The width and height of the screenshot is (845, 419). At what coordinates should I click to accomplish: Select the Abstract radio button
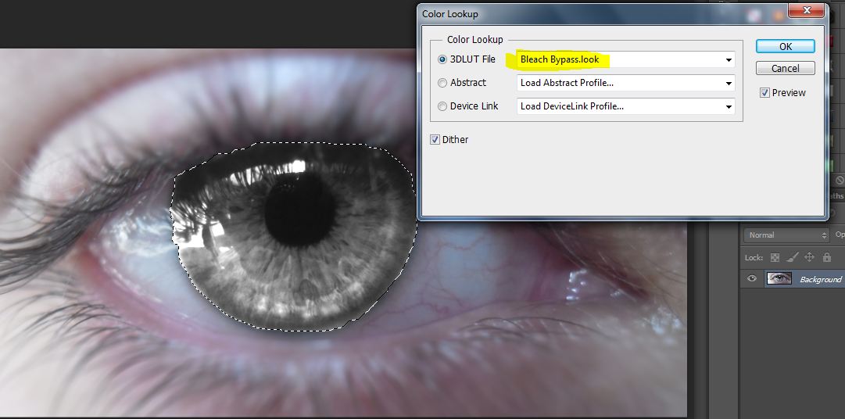tap(442, 83)
